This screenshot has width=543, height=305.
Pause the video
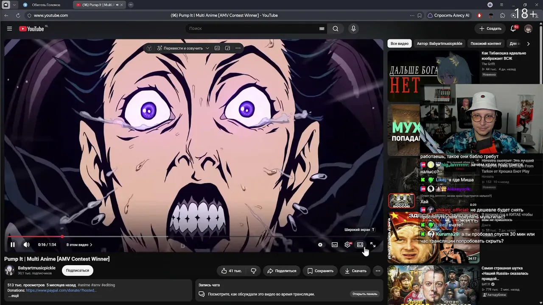13,244
